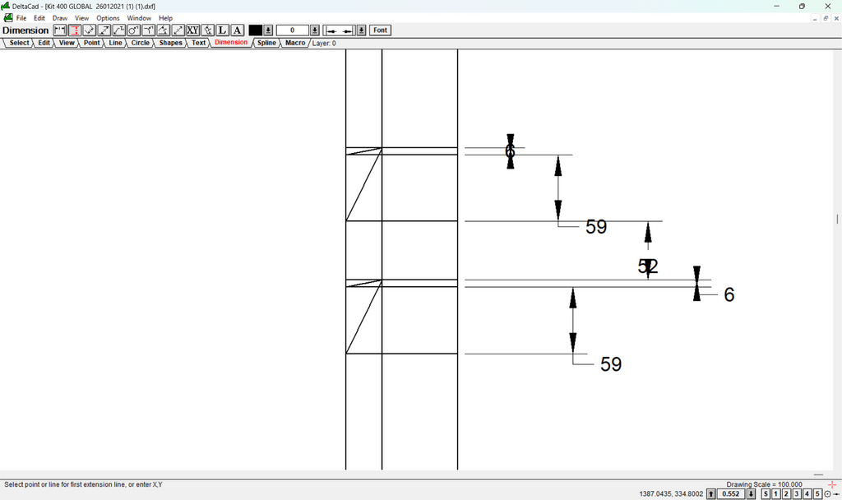Image resolution: width=842 pixels, height=500 pixels.
Task: Open the decimal places dropdown arrow
Action: [314, 30]
